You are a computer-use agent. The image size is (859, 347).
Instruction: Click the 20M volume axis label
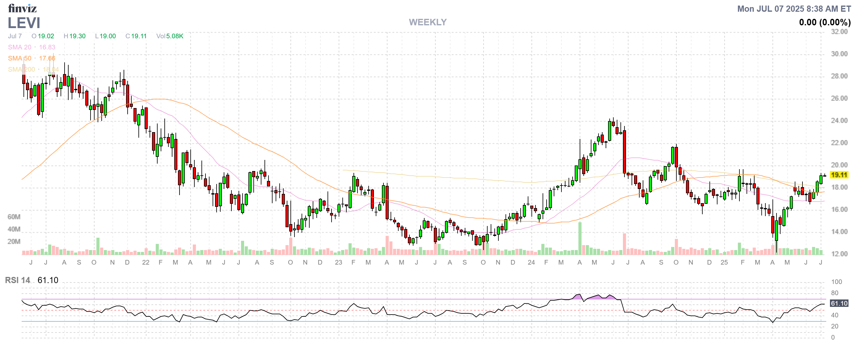(x=14, y=241)
